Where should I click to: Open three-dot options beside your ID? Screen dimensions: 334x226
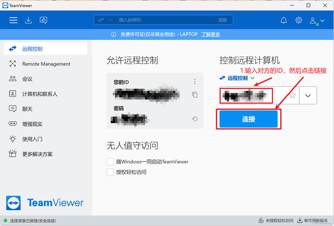coord(195,82)
